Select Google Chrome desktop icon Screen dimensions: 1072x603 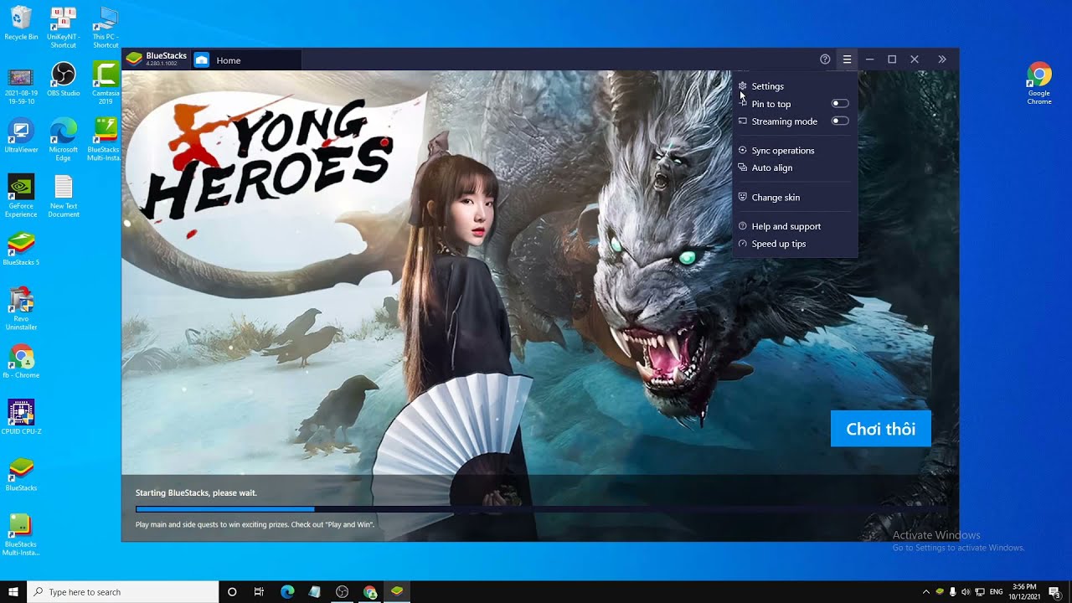[1038, 83]
